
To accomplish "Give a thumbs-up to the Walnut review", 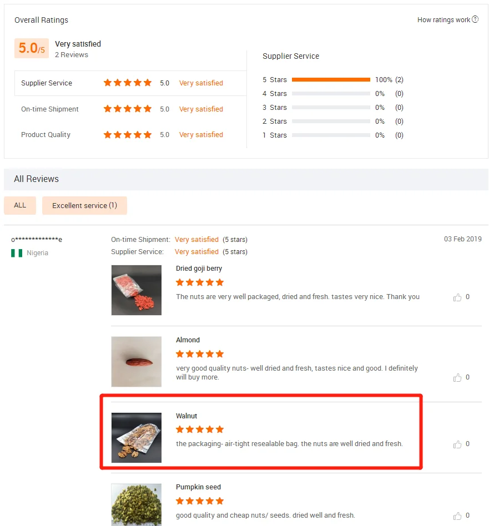I will pyautogui.click(x=457, y=444).
